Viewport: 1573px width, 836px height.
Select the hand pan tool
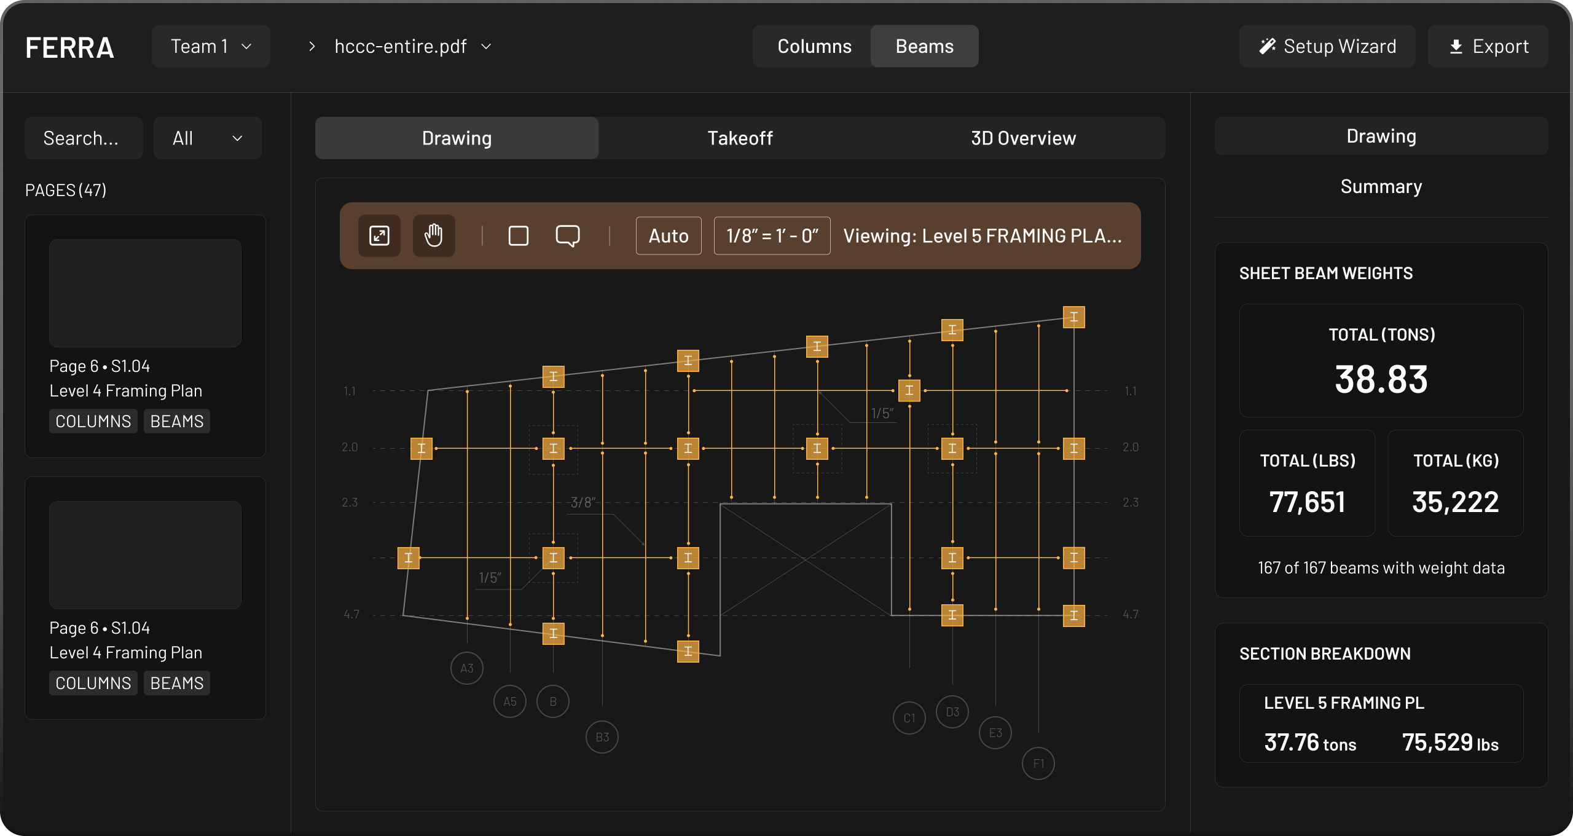tap(434, 235)
